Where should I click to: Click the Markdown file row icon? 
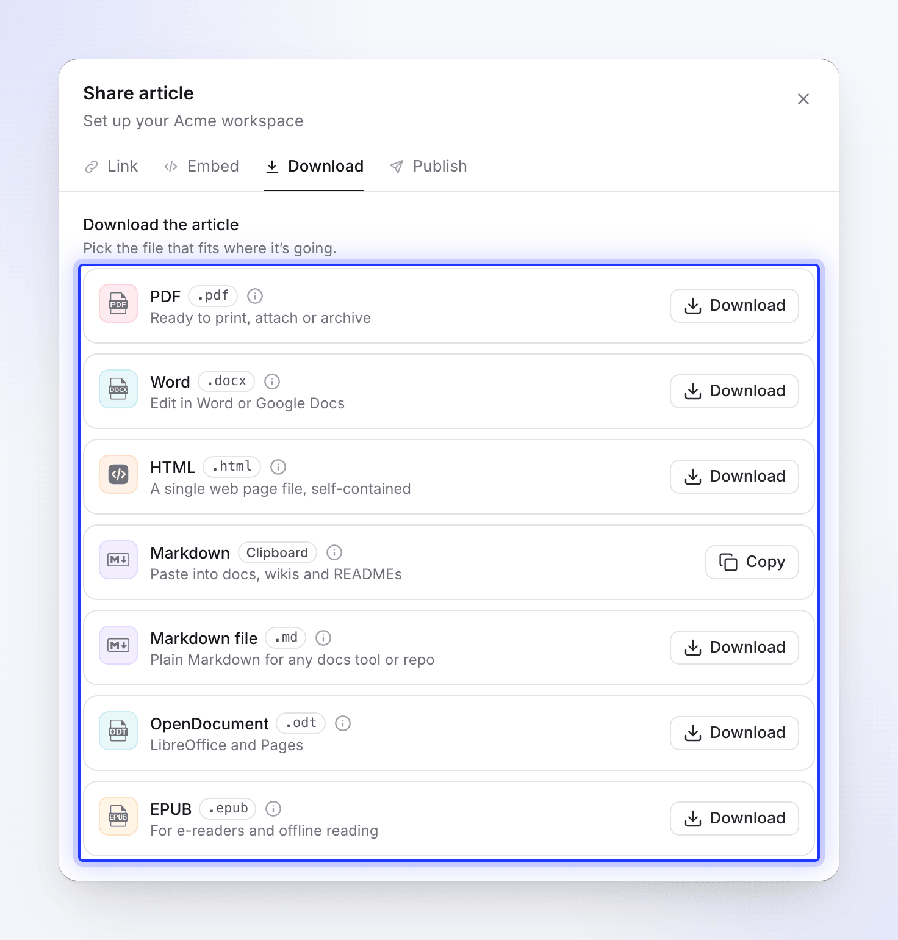click(118, 645)
